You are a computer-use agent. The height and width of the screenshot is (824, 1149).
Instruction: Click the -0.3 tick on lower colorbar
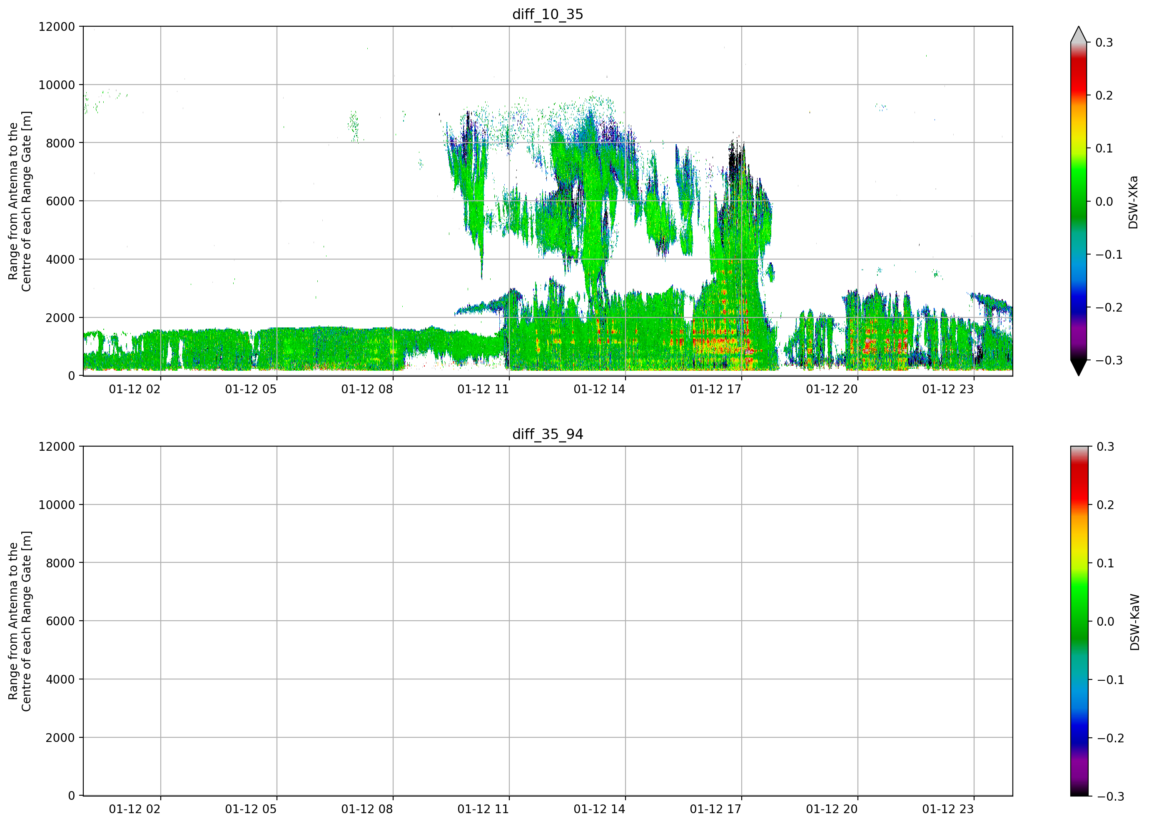[1111, 796]
